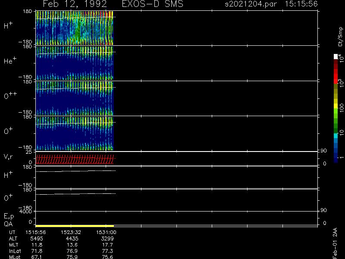Click the altitude value '4435'
The height and width of the screenshot is (259, 345).
coord(72,239)
